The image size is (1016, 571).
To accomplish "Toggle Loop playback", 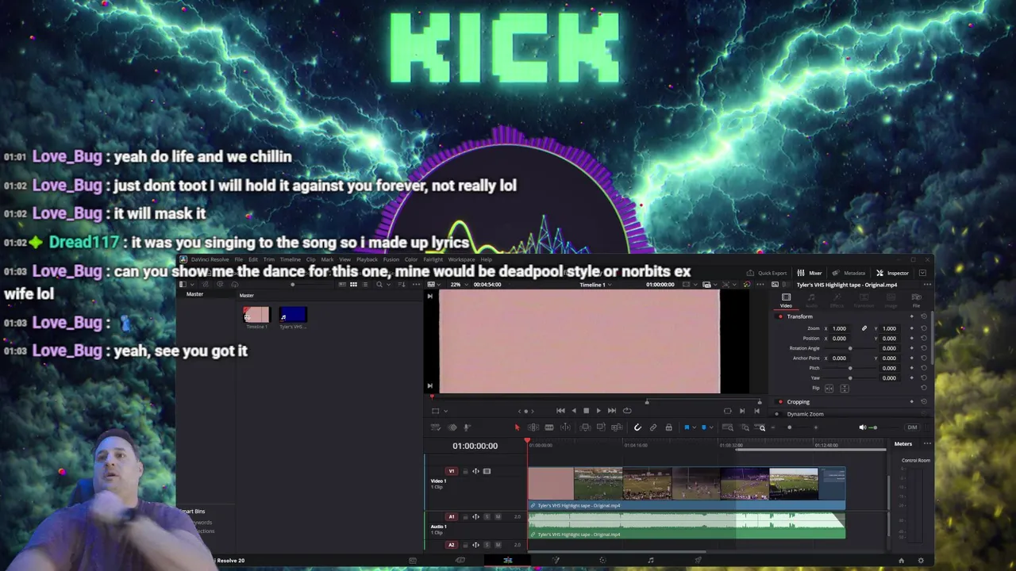I will [627, 411].
